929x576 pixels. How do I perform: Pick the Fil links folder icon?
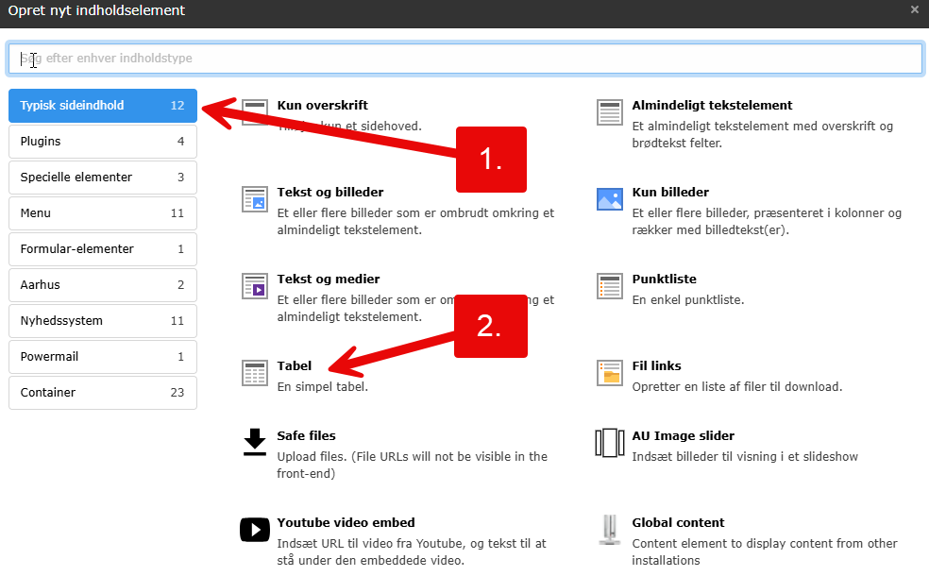(610, 372)
